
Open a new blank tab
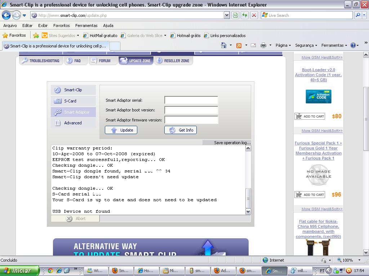[115, 46]
